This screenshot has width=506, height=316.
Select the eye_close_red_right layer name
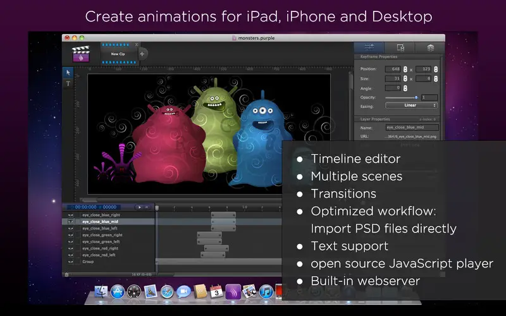[x=100, y=248]
